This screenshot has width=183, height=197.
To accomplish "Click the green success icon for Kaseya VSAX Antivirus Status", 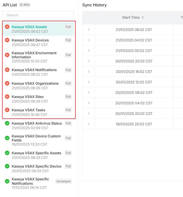I will point(7,123).
